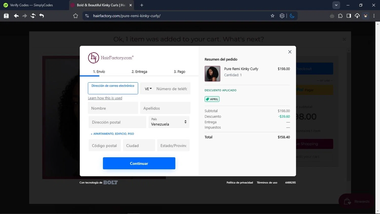Viewport: 380px width, 214px height.
Task: Click the Nombre input field
Action: click(x=113, y=108)
